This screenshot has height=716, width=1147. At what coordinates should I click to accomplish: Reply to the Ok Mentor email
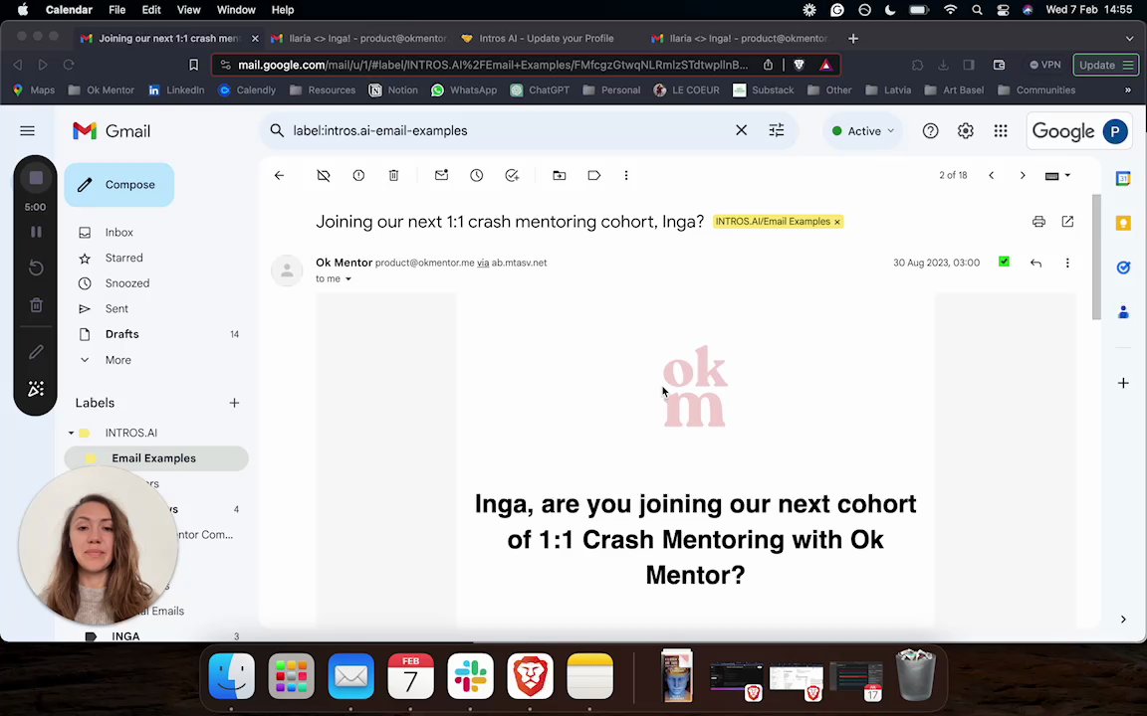[x=1035, y=263]
